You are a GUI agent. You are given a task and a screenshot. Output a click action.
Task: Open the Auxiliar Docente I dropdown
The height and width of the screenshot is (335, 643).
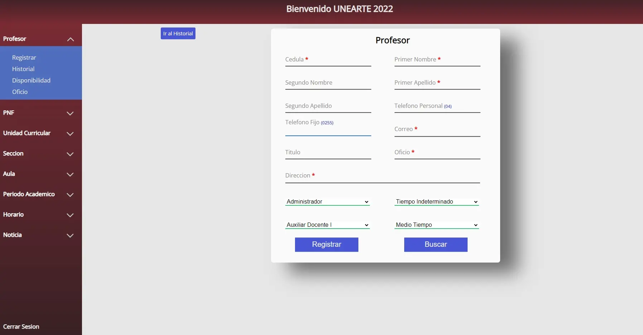328,225
